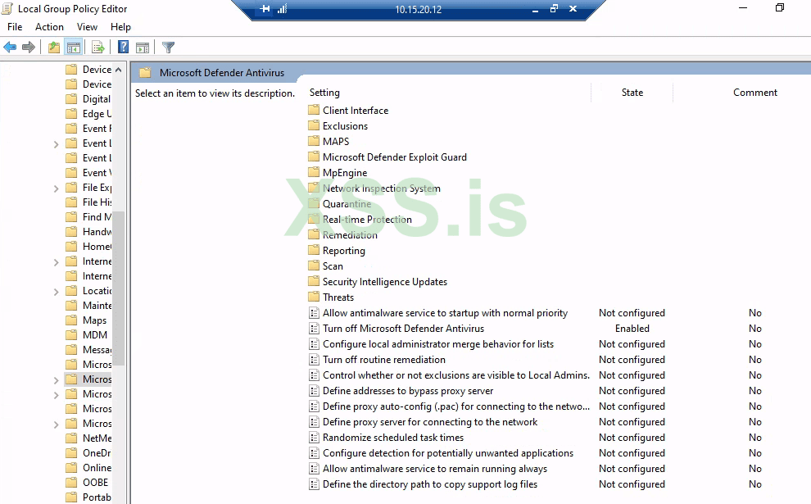Viewport: 811px width, 504px height.
Task: Expand the first Interne tree node
Action: [56, 261]
